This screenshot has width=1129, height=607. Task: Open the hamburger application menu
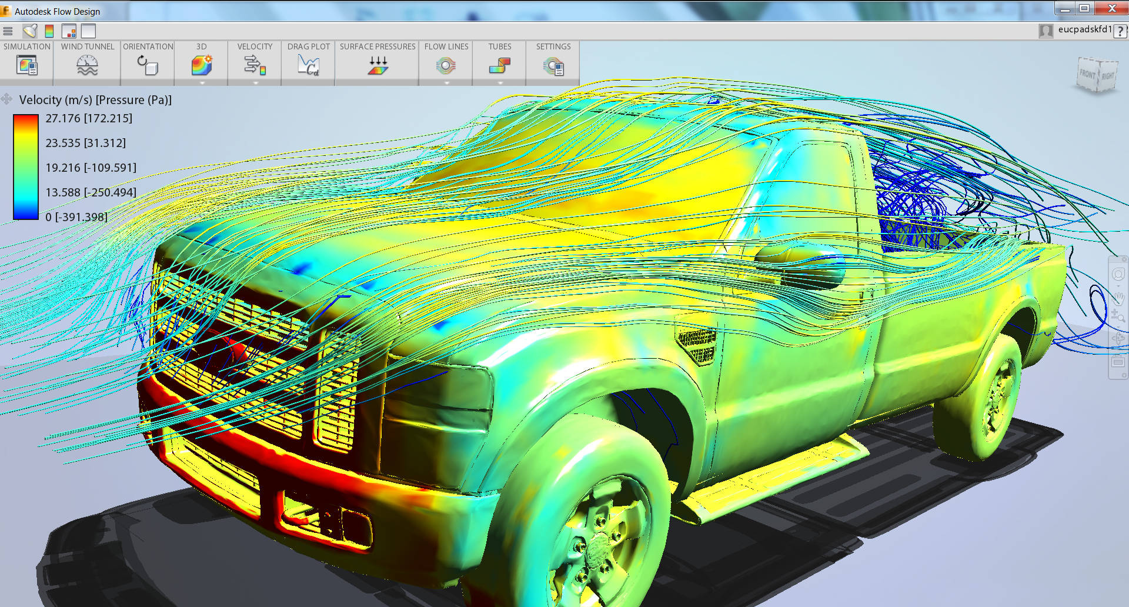[8, 31]
